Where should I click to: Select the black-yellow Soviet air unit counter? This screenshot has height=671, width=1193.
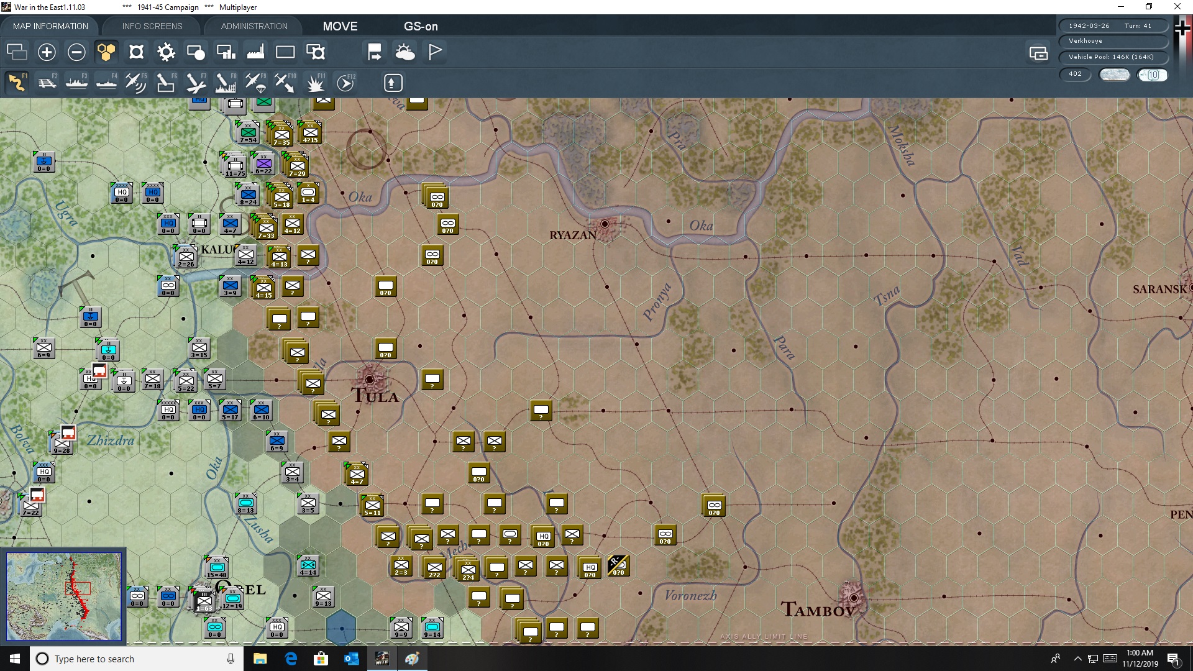point(618,566)
